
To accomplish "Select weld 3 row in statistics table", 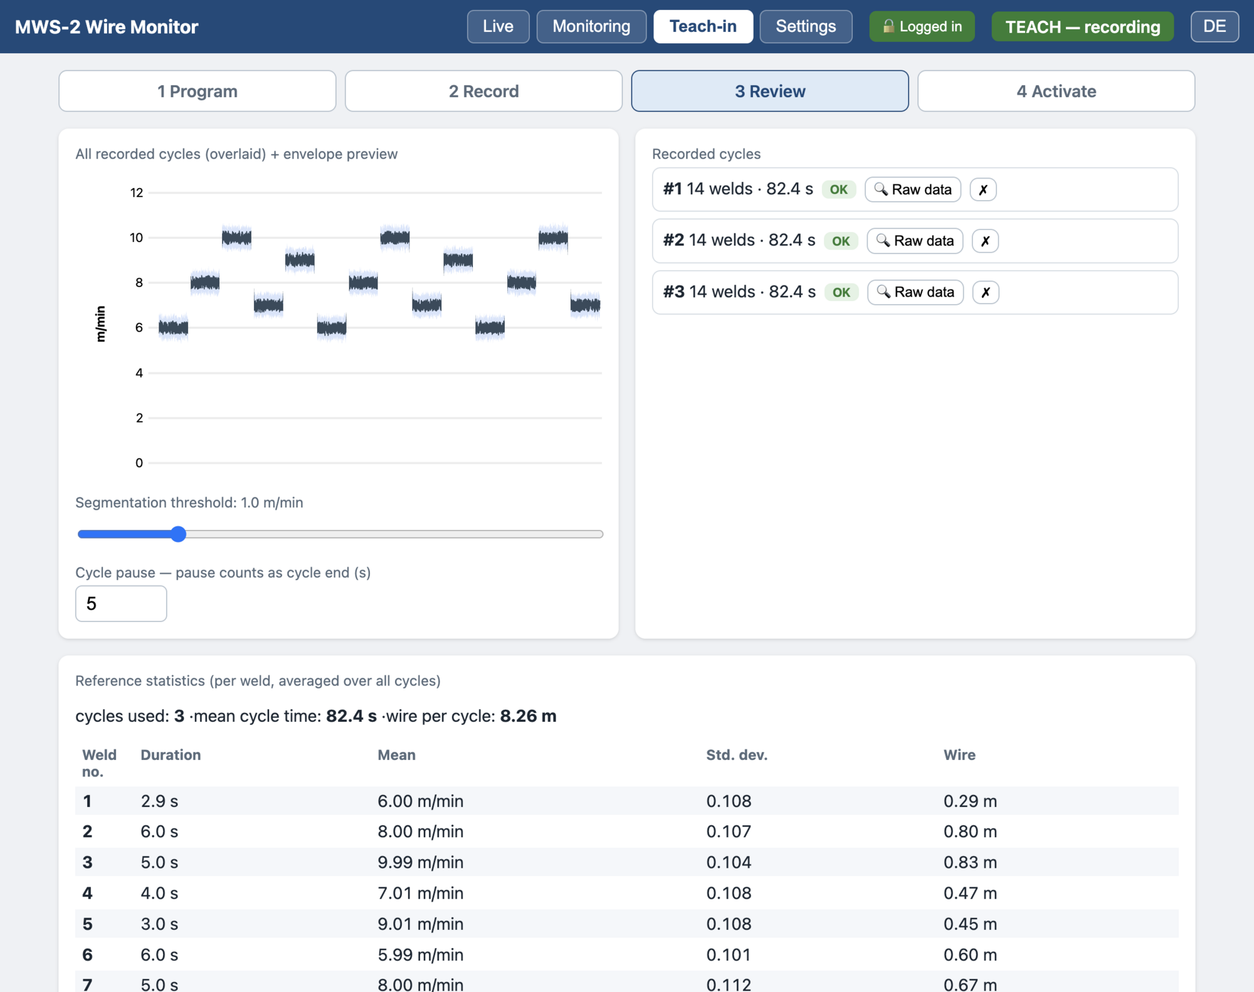I will click(x=627, y=862).
